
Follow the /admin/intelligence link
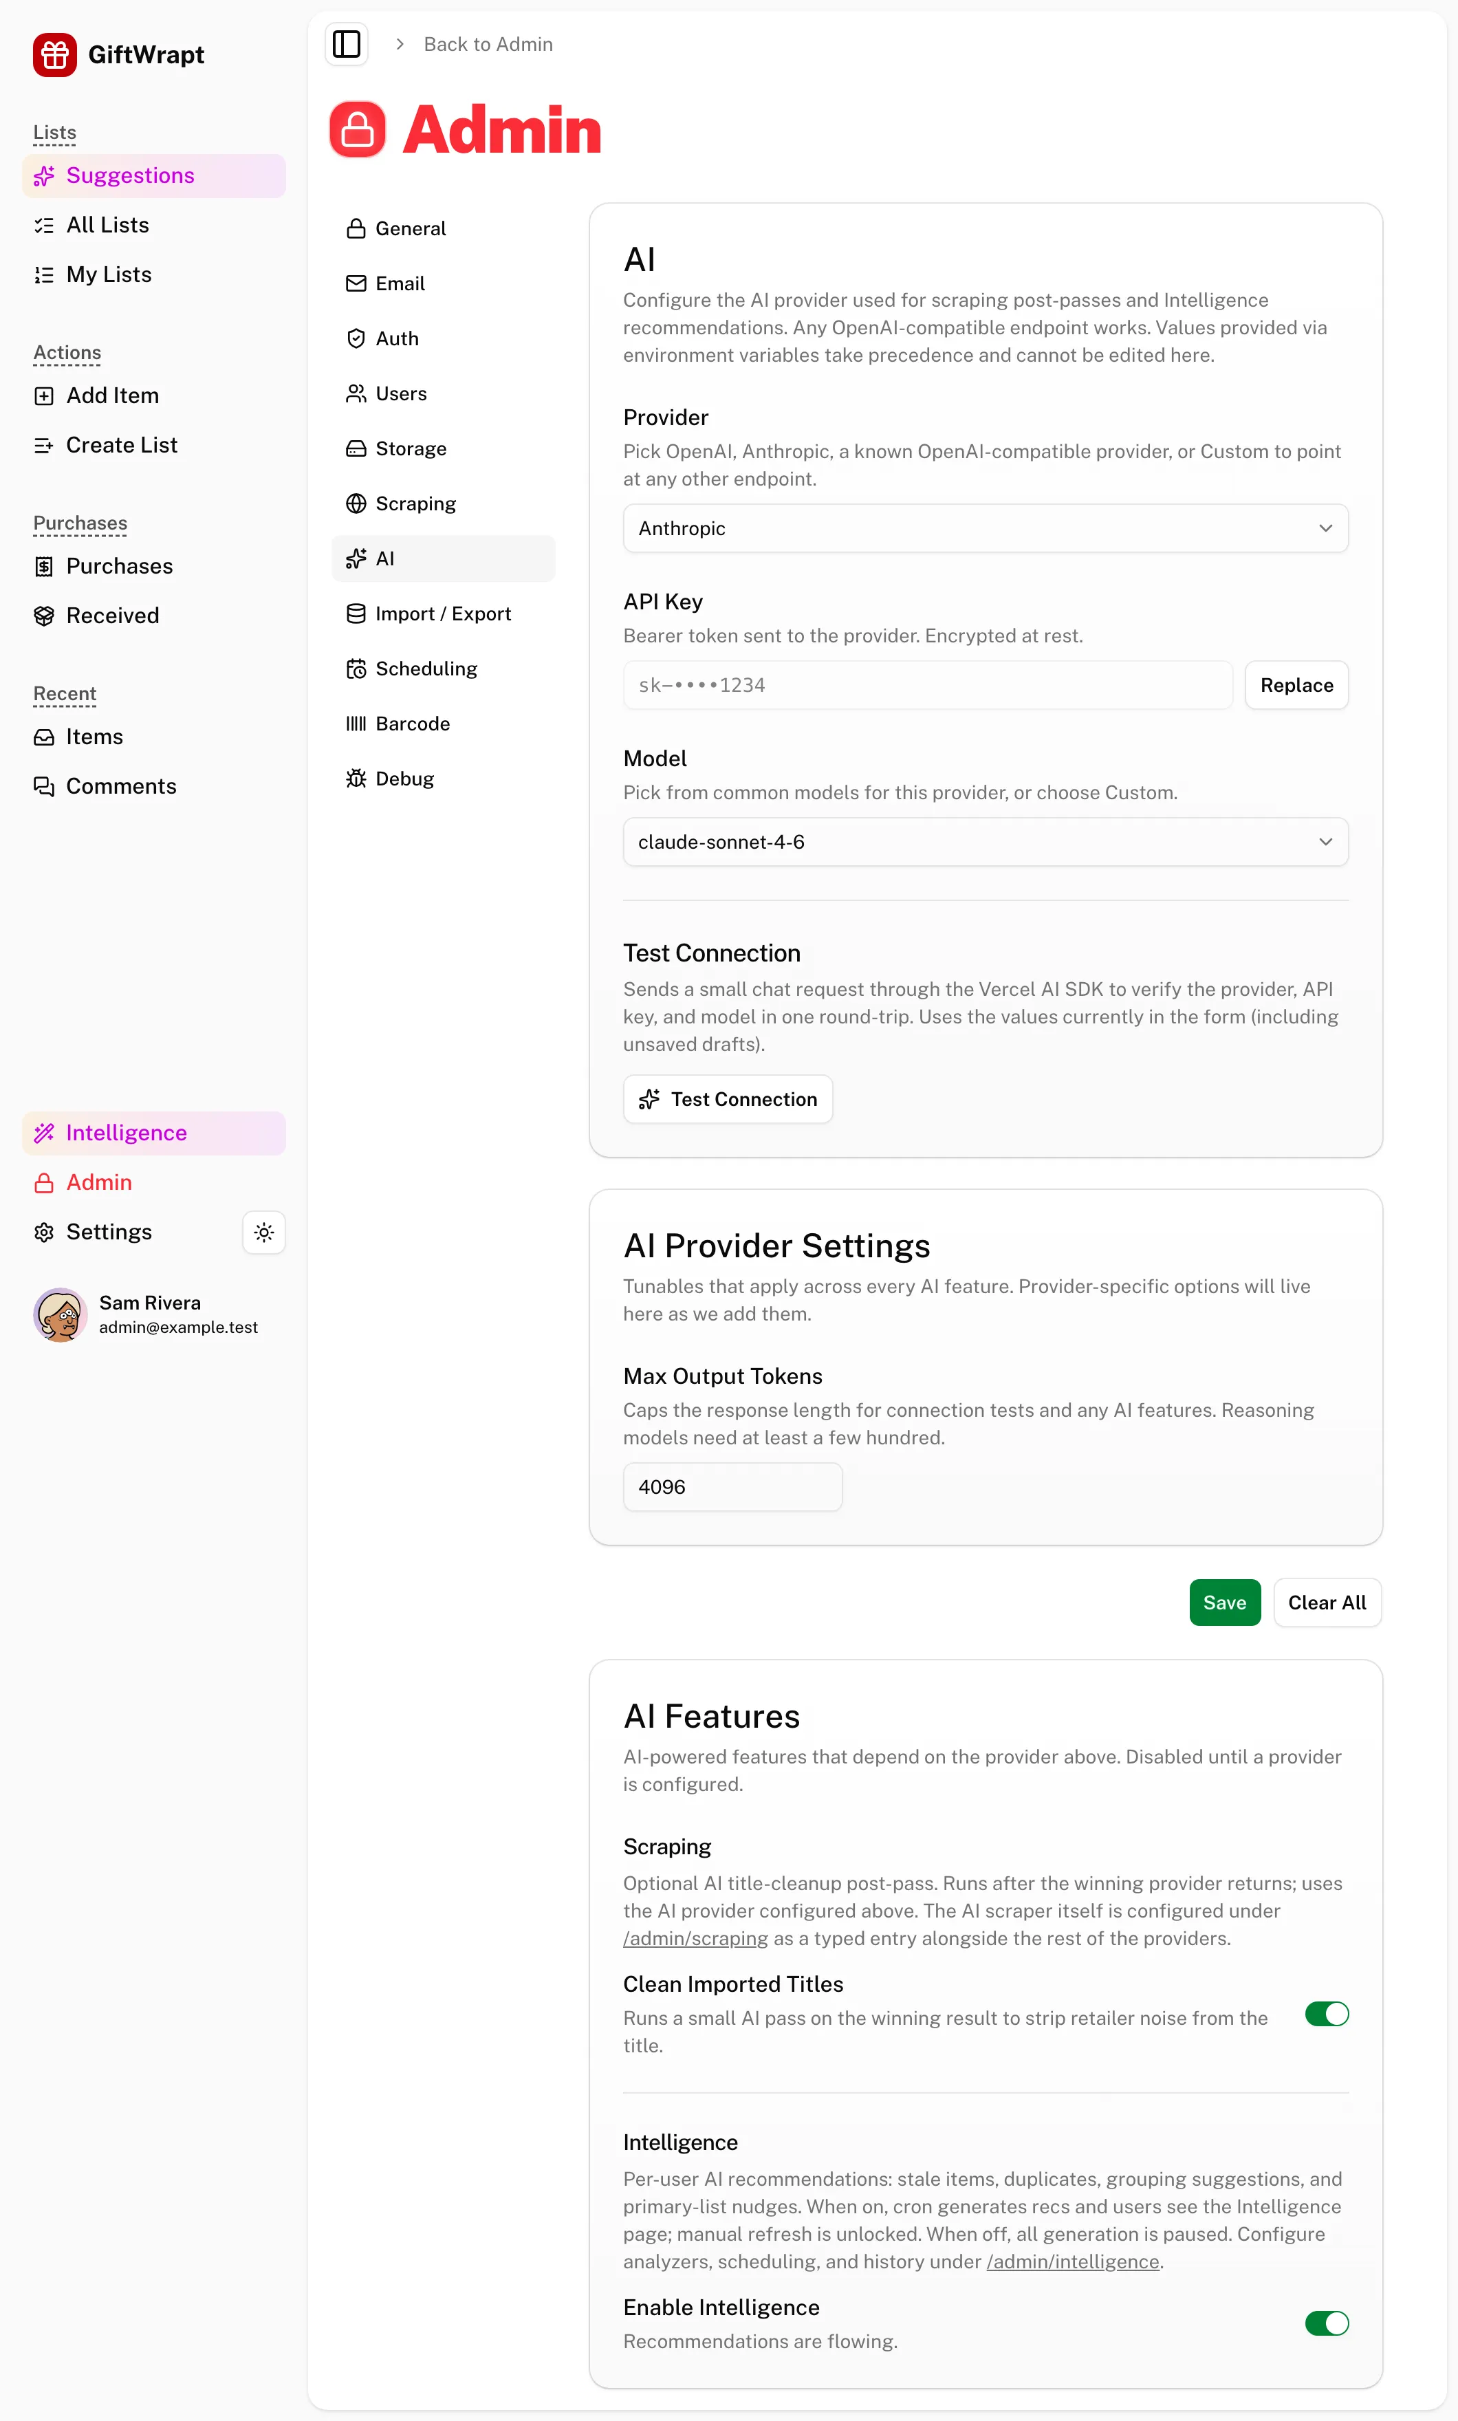point(1073,2262)
